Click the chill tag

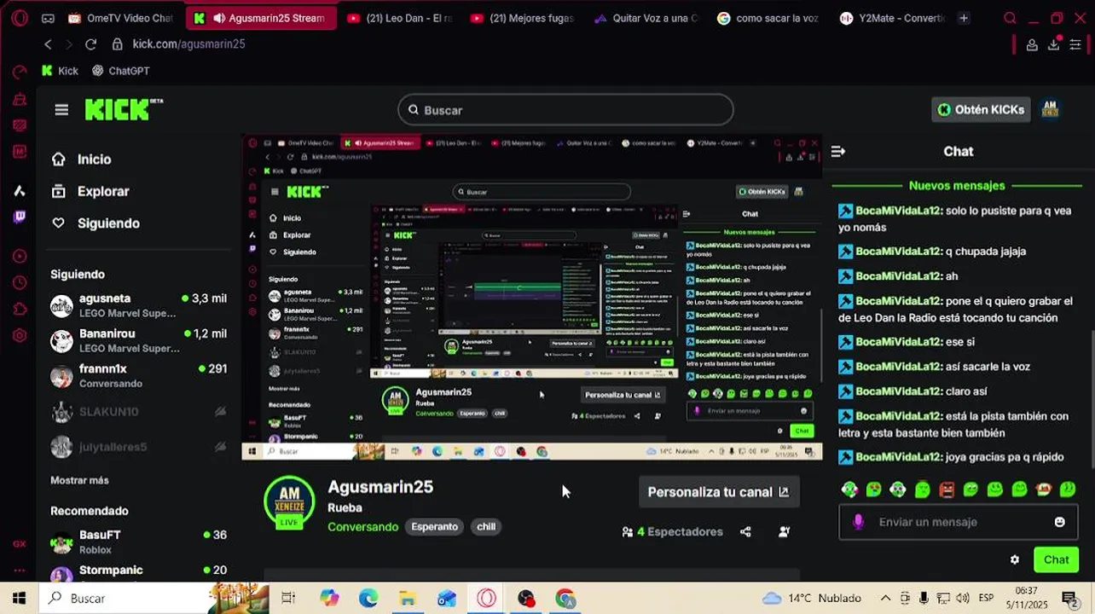(x=486, y=527)
